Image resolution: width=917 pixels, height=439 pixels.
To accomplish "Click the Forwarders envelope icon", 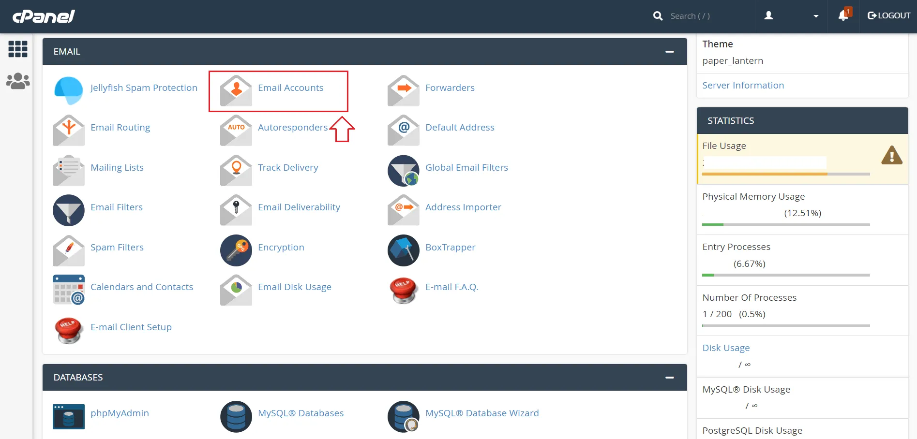I will [x=404, y=90].
